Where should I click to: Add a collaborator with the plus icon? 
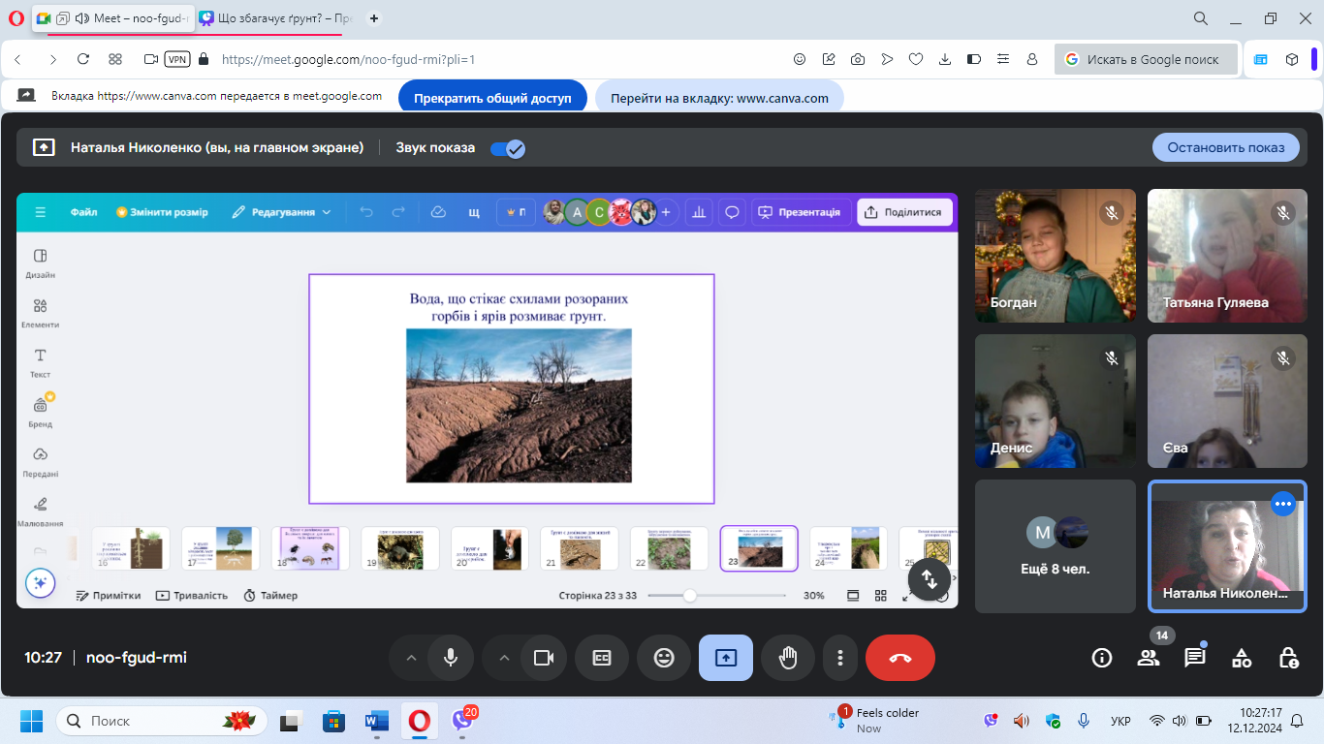pos(666,212)
